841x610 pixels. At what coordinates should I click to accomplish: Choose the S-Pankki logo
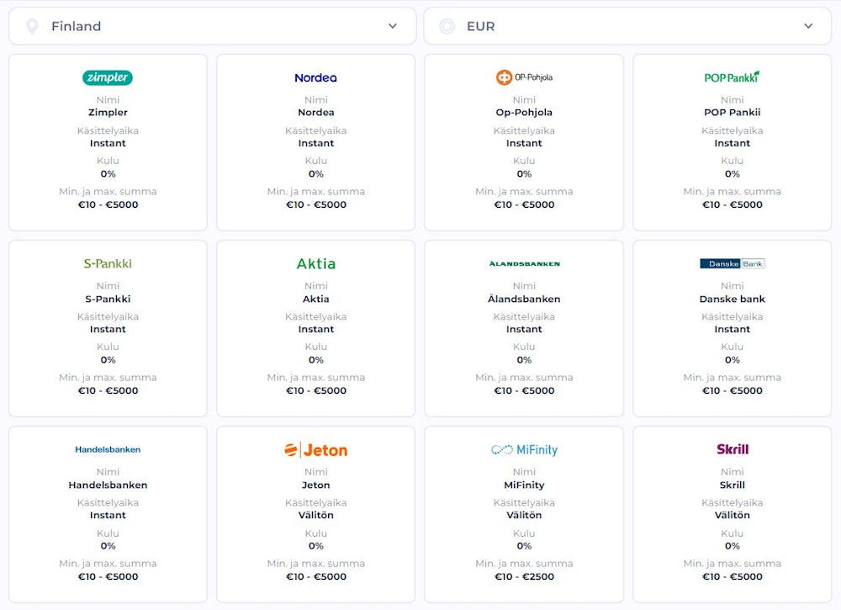(x=108, y=263)
